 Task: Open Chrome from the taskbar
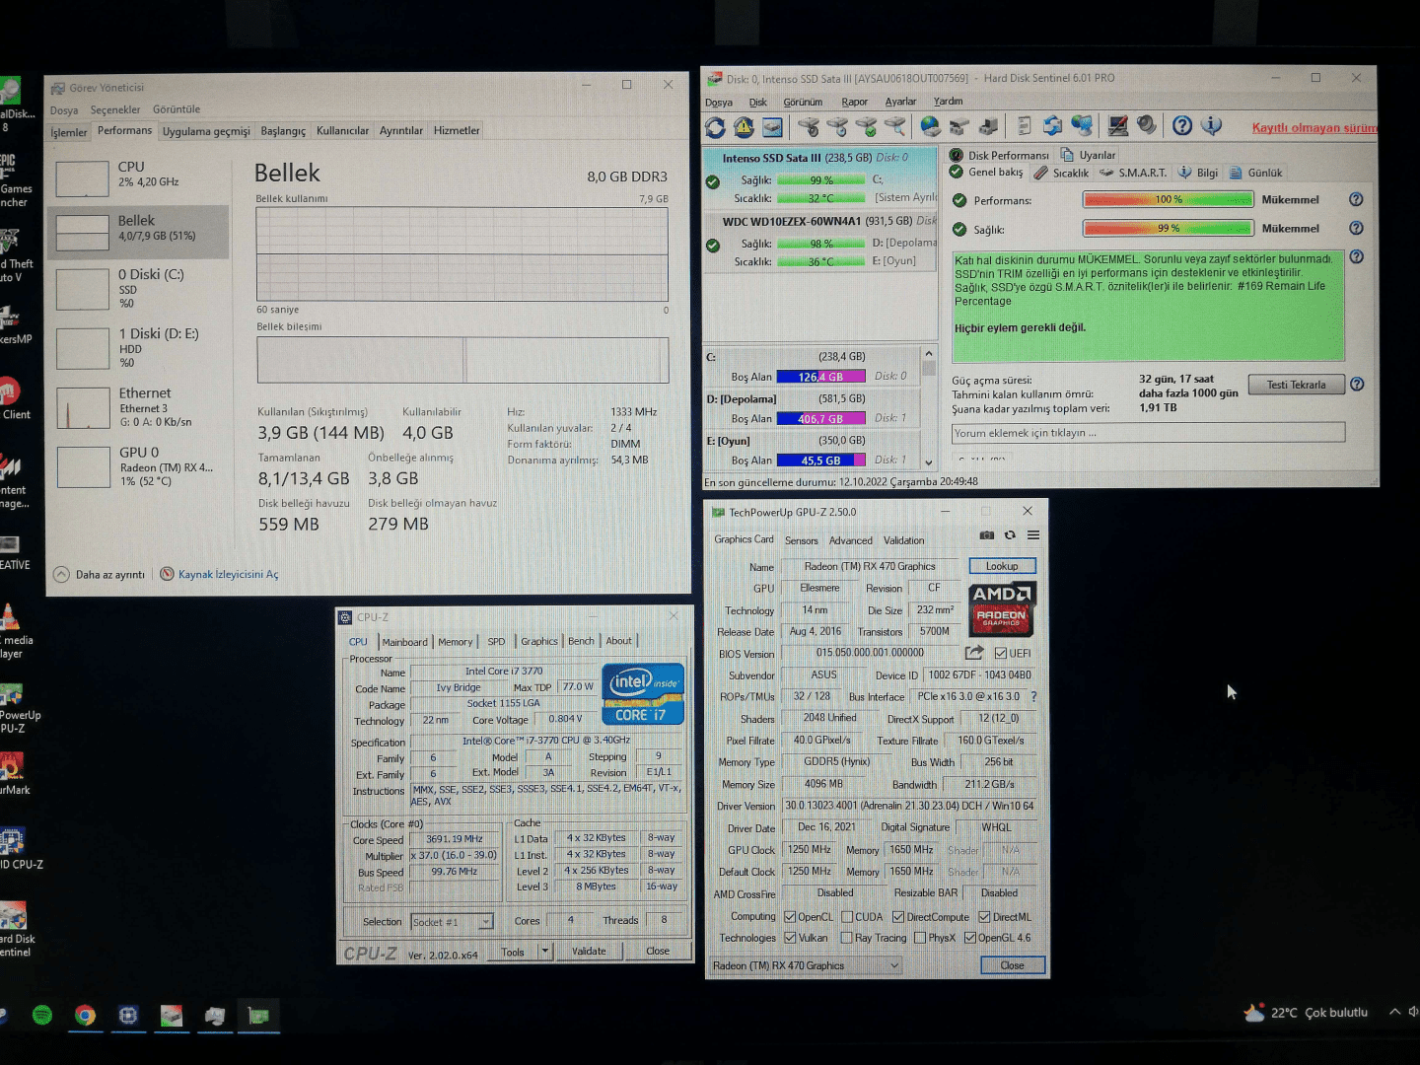86,1015
